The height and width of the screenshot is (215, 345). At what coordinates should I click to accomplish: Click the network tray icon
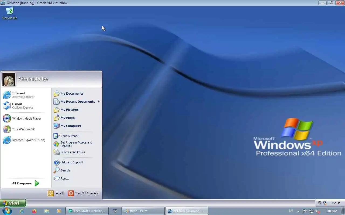(311, 211)
